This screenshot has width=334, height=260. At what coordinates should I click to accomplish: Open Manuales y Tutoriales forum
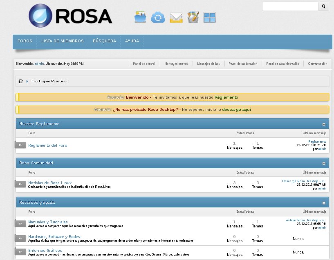(48, 222)
